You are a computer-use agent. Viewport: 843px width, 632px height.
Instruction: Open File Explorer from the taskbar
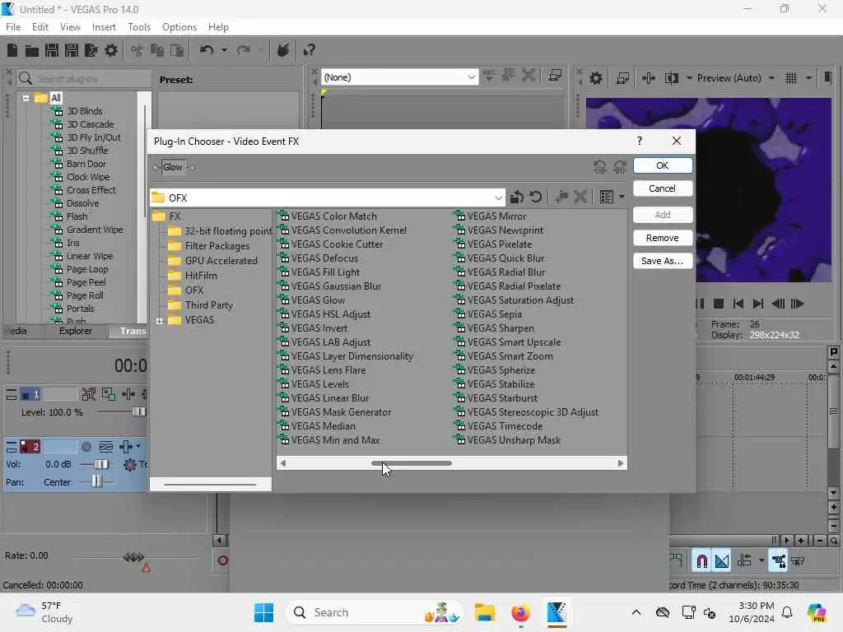(484, 612)
